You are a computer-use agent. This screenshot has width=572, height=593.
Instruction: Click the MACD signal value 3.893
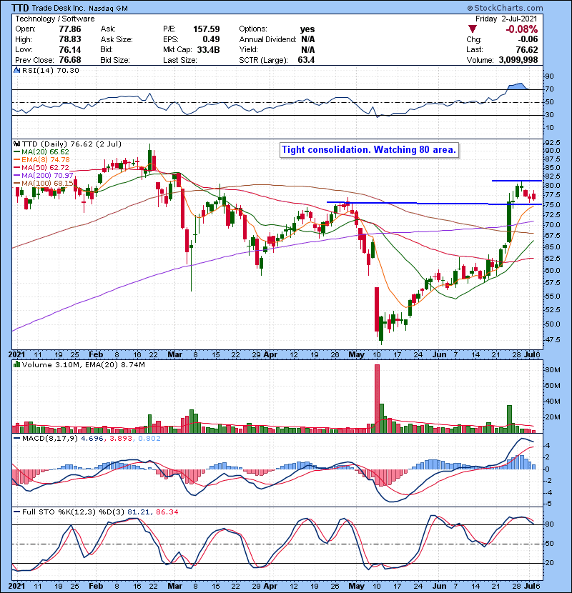[121, 439]
